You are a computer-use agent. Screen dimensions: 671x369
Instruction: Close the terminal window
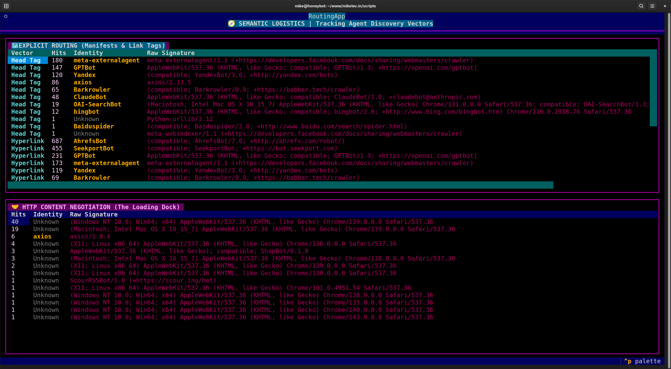coord(665,6)
